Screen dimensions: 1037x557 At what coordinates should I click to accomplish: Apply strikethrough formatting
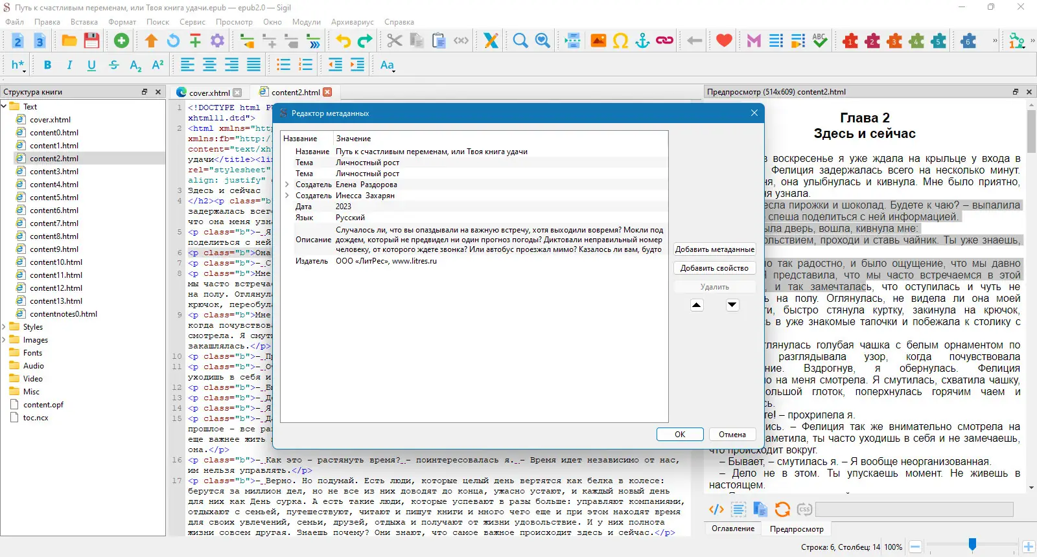[x=113, y=65]
